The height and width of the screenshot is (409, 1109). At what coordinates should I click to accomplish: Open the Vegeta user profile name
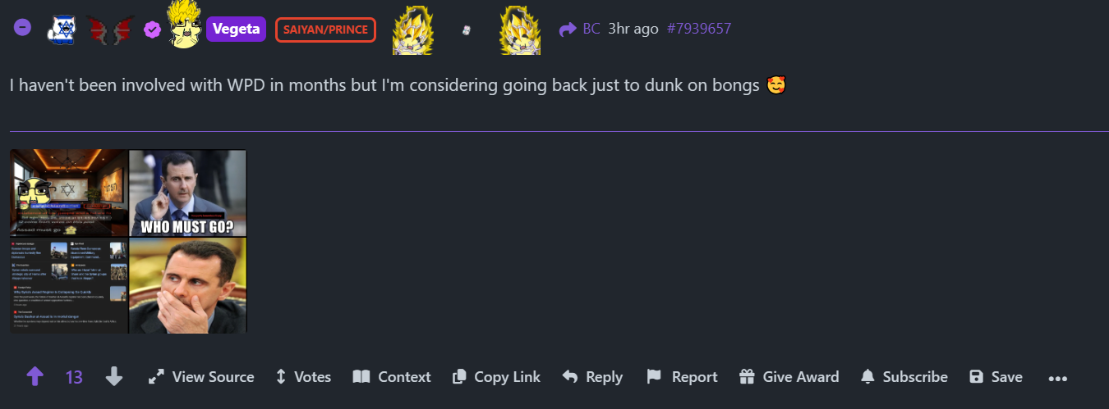(x=236, y=30)
